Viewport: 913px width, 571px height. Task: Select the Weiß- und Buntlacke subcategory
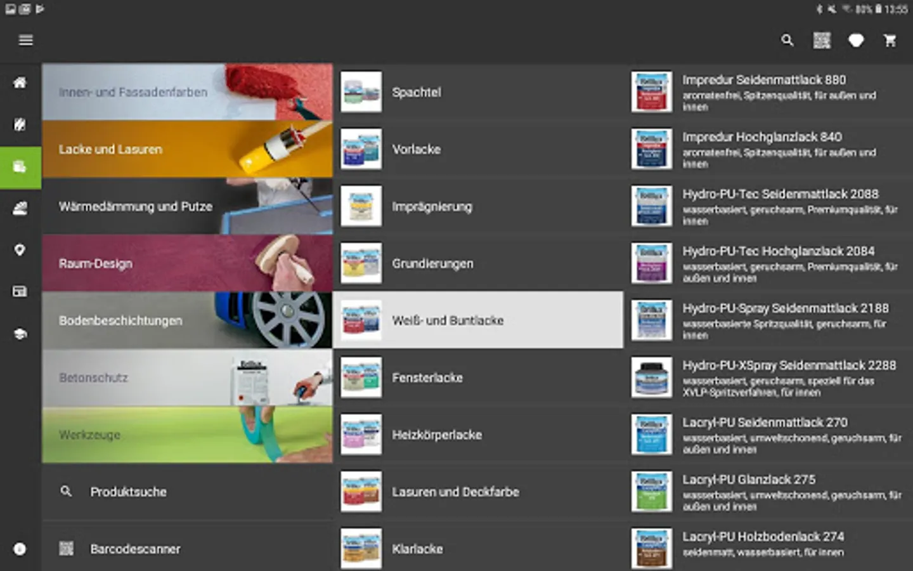click(478, 320)
